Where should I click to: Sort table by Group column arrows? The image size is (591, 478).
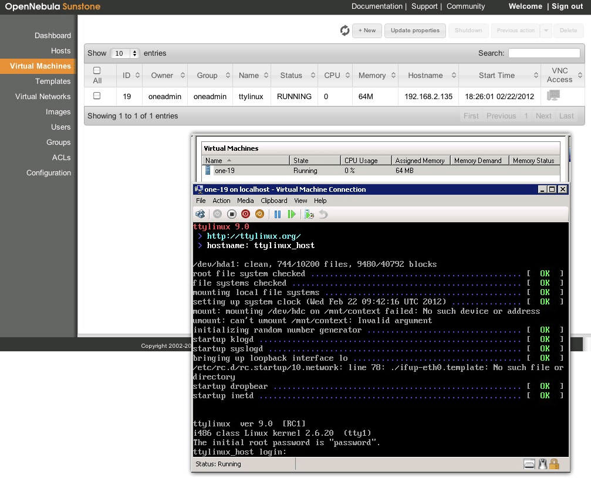[x=228, y=75]
